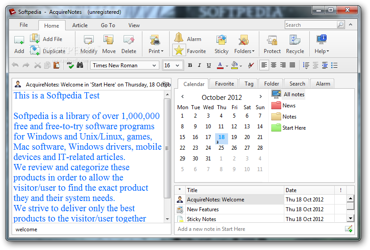The height and width of the screenshot is (250, 370).
Task: Switch to the Article ribbon tab
Action: [80, 25]
